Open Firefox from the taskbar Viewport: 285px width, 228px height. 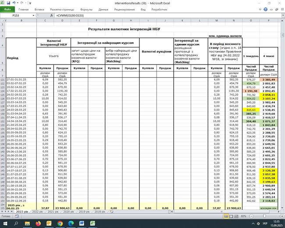pos(38,224)
